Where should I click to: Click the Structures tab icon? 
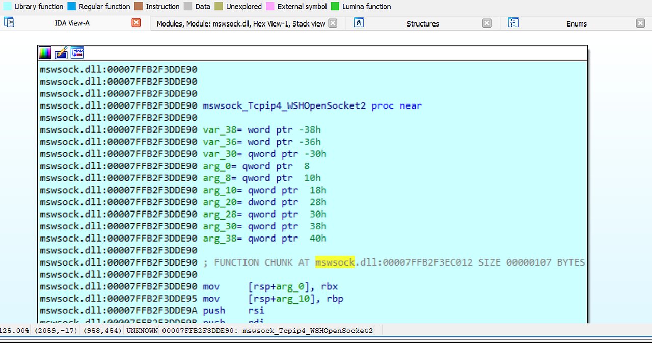coord(359,23)
